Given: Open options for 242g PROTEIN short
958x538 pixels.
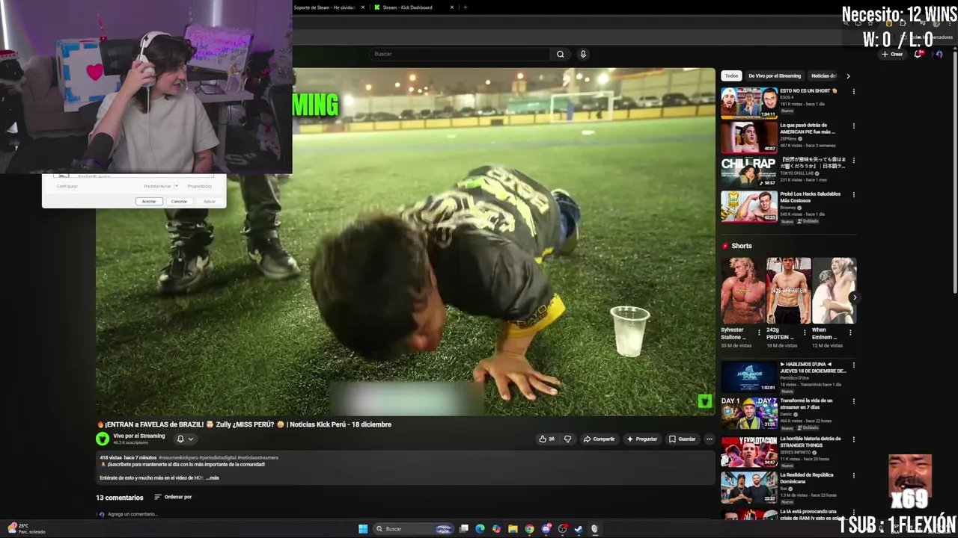Looking at the screenshot, I should pyautogui.click(x=805, y=333).
